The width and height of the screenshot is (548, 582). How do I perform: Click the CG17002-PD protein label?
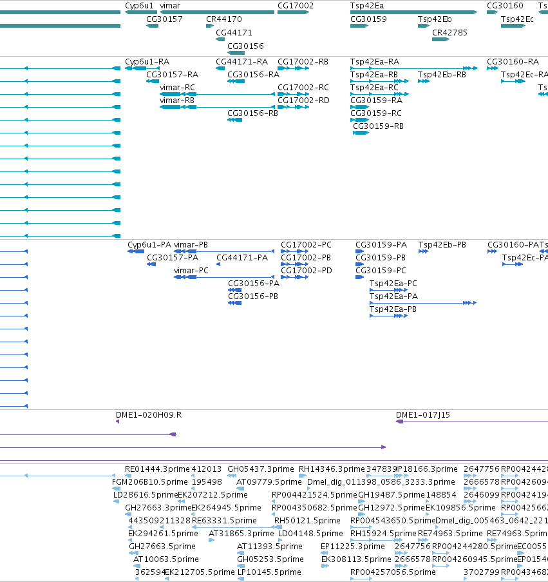coord(307,271)
